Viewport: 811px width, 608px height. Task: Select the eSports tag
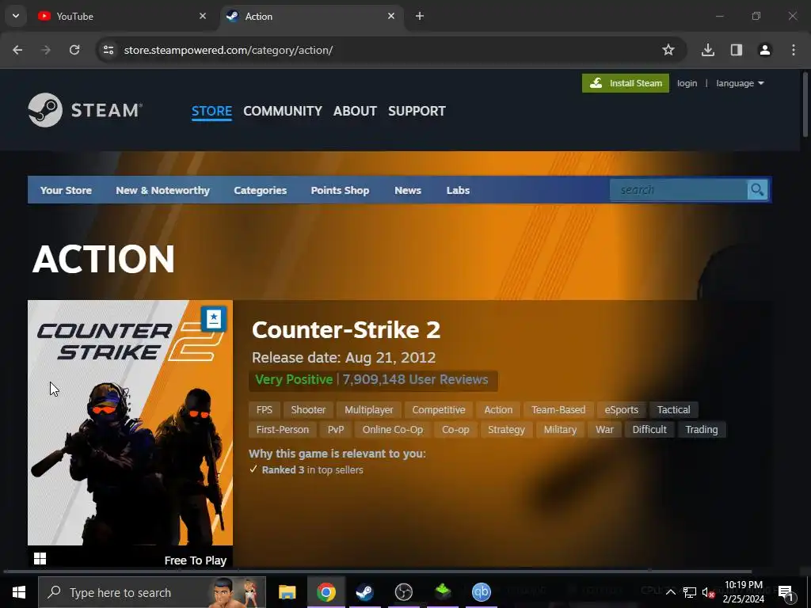click(621, 410)
